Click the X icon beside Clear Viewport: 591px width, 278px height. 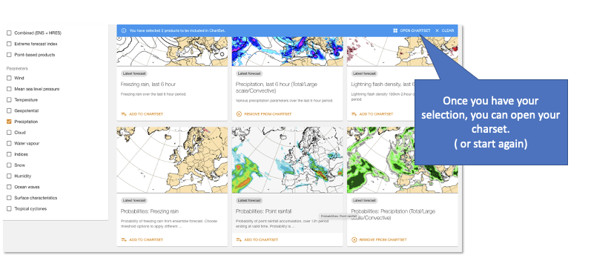pos(438,30)
